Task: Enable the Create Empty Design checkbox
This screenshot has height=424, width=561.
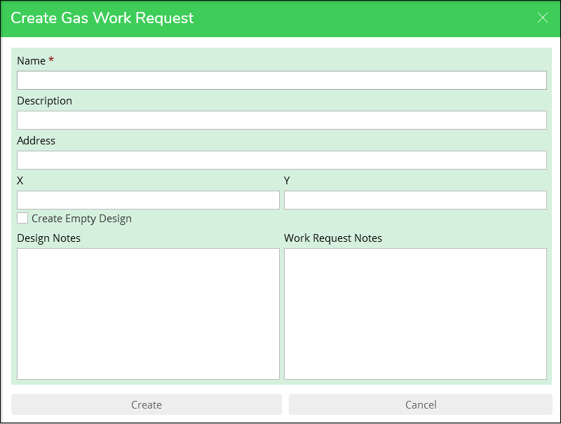Action: click(x=22, y=218)
